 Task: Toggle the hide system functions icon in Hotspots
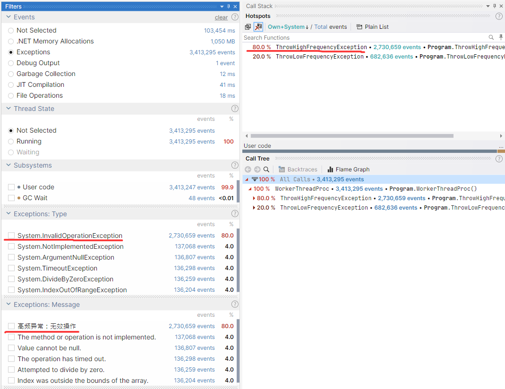pos(258,27)
